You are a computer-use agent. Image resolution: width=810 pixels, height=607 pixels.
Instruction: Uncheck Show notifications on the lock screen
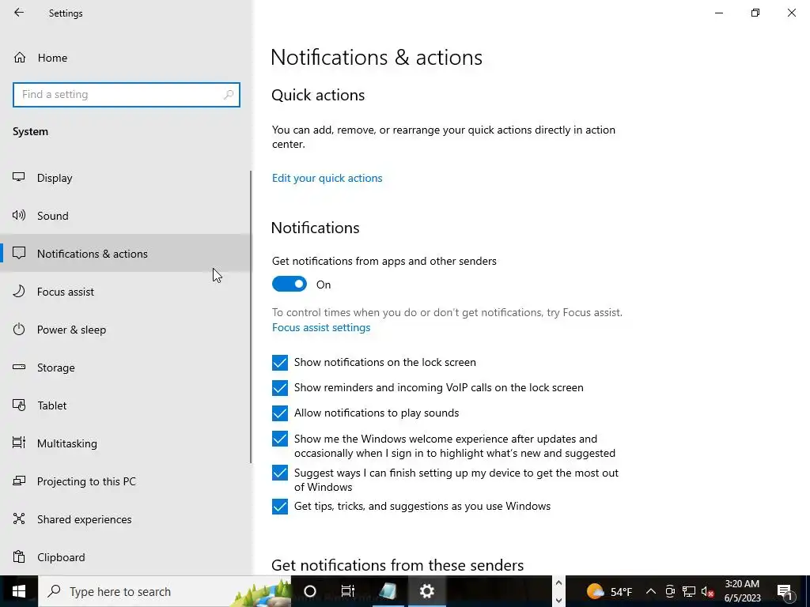[280, 362]
